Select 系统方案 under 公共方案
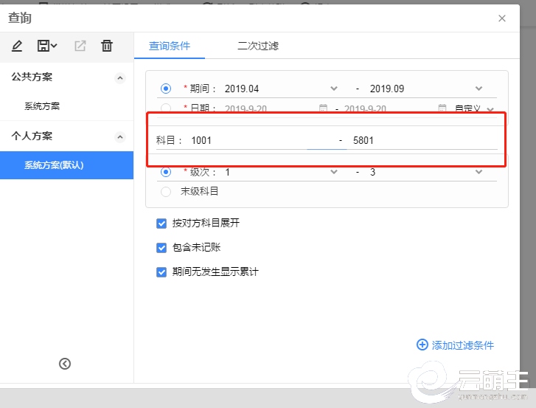Image resolution: width=536 pixels, height=408 pixels. (42, 106)
